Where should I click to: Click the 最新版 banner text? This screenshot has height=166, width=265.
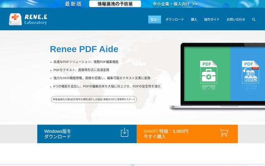click(73, 4)
